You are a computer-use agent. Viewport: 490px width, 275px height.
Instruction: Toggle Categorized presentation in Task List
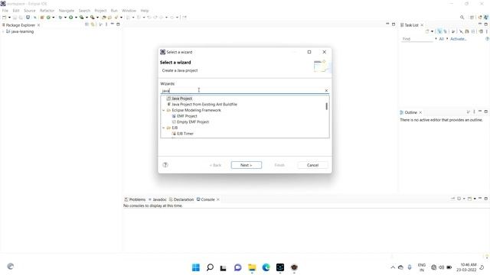(x=439, y=31)
